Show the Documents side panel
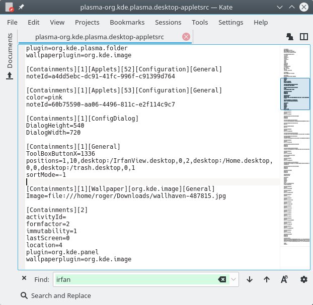Screen dimensions: 313x305 click(x=10, y=51)
